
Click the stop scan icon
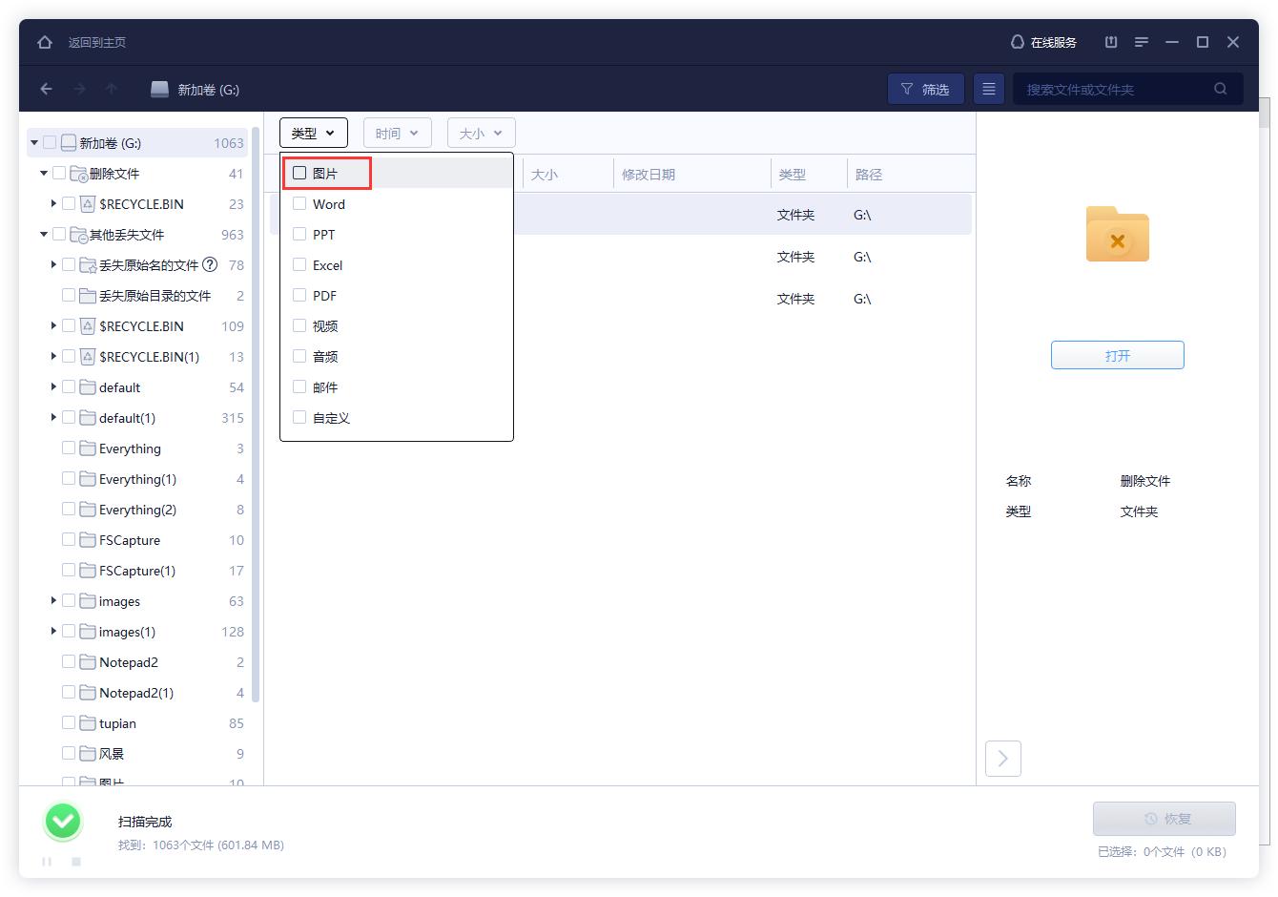[74, 862]
